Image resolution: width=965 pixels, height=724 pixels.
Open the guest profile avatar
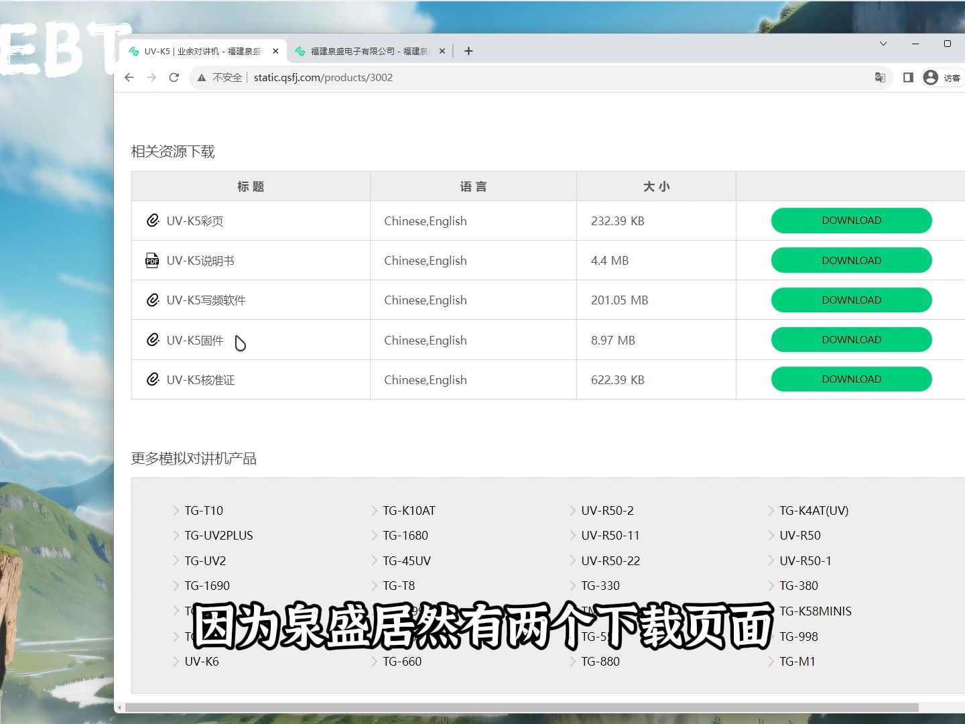click(x=931, y=78)
